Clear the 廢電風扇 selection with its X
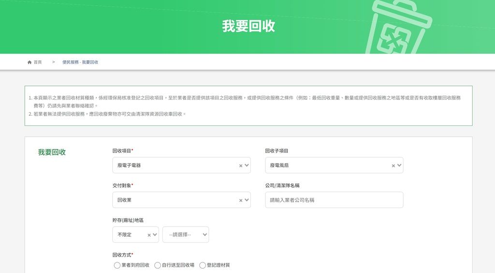 (393, 165)
